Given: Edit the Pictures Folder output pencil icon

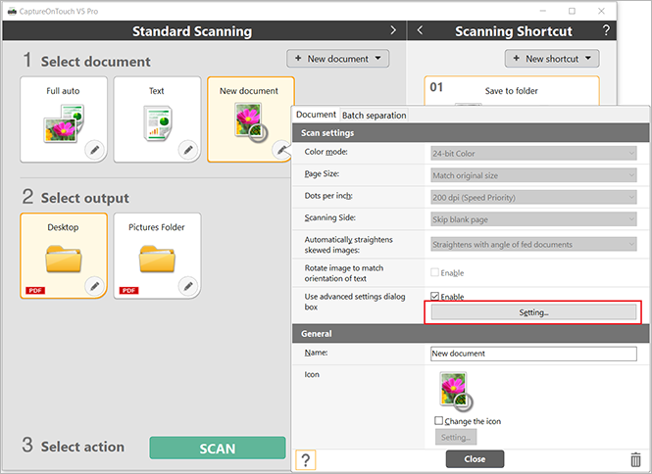Looking at the screenshot, I should tap(188, 286).
